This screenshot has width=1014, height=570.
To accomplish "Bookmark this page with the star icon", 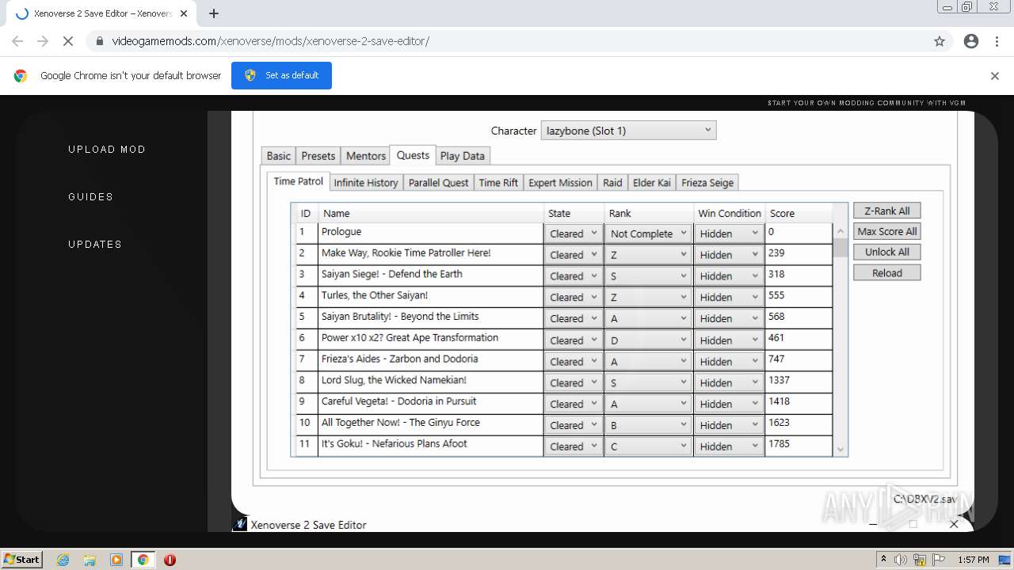I will (x=940, y=41).
